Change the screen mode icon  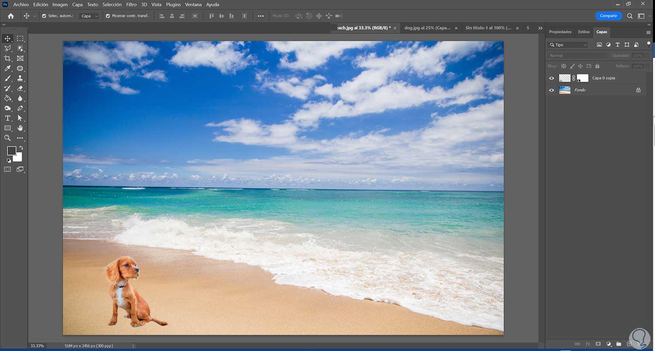coord(20,169)
